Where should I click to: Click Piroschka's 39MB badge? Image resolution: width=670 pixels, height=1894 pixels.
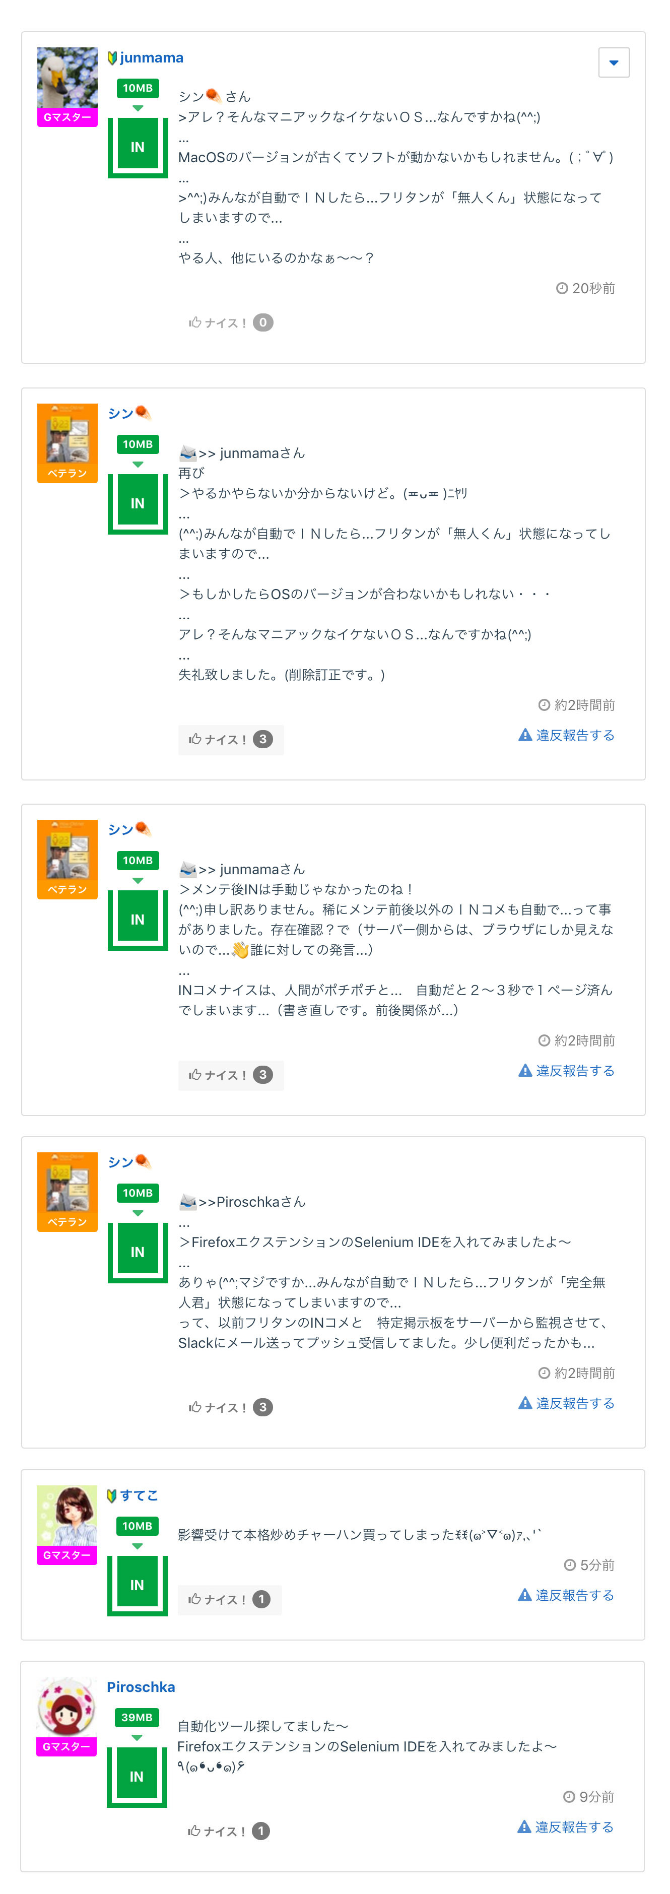click(x=137, y=1718)
